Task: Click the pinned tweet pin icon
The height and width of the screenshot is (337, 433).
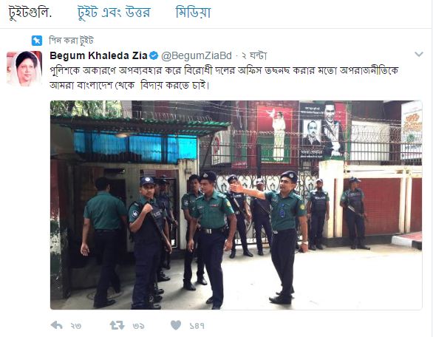Action: [x=37, y=41]
